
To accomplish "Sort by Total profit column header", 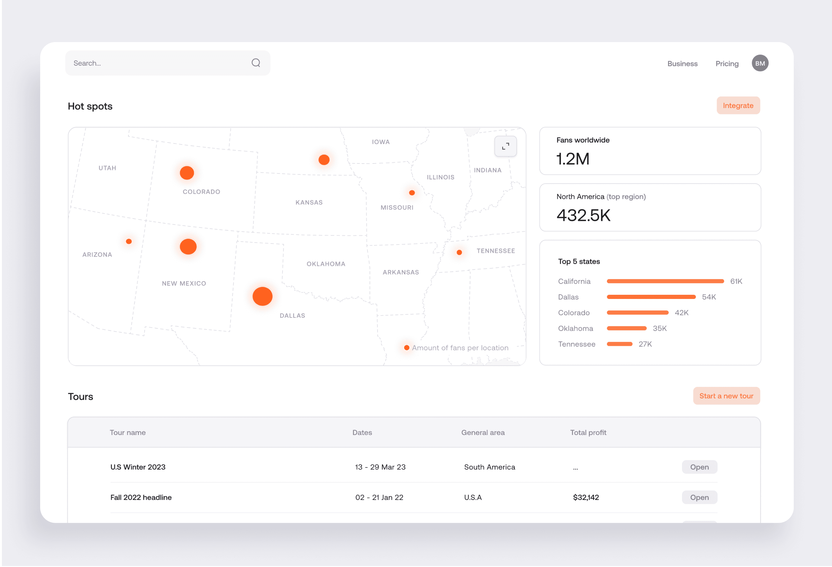I will tap(588, 433).
